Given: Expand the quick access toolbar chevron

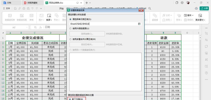Looking at the screenshot, I should click(41, 8).
